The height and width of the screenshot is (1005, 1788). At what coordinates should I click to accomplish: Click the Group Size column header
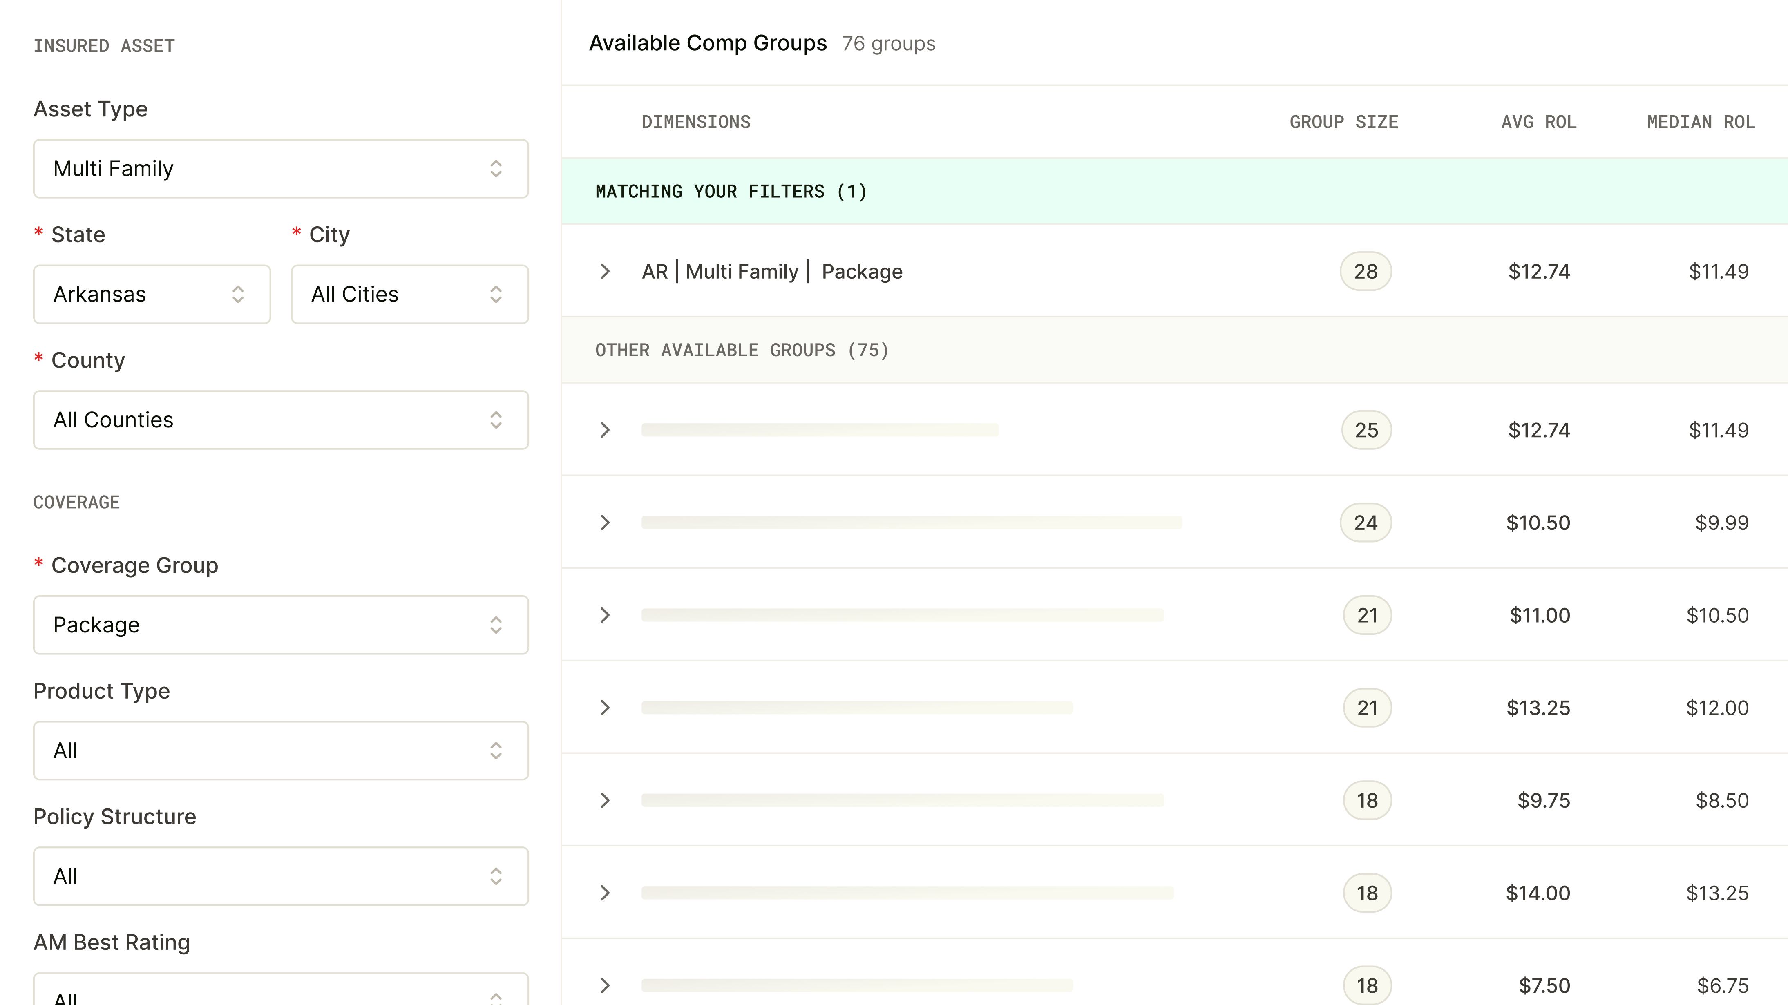pyautogui.click(x=1344, y=122)
